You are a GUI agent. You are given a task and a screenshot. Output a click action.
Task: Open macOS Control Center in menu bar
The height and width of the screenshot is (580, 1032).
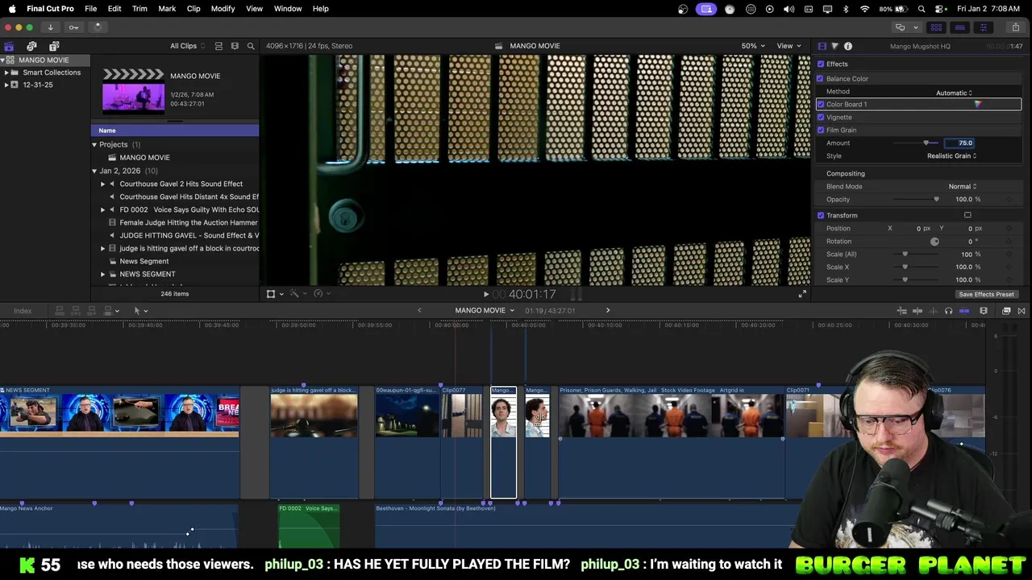pyautogui.click(x=939, y=9)
